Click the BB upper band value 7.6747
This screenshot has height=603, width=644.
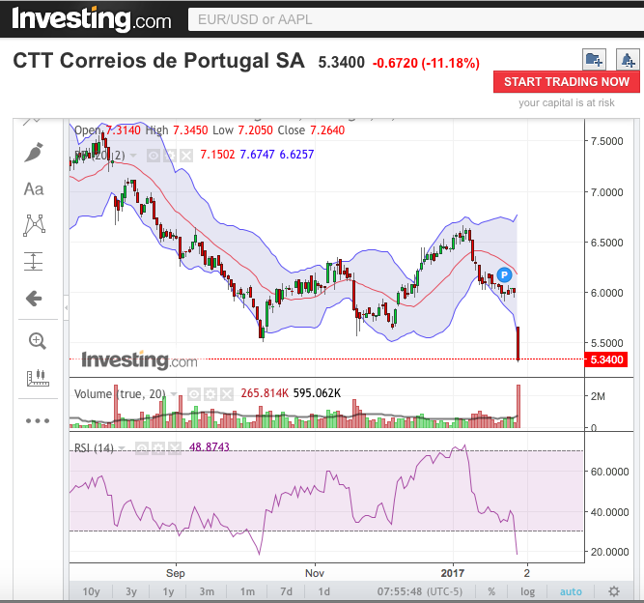(x=257, y=155)
